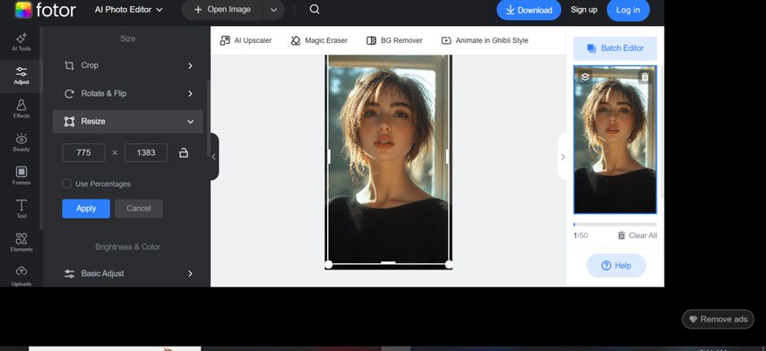Open Animate in Ghibli Style

click(x=485, y=40)
